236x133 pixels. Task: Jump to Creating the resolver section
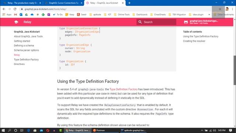pyautogui.click(x=194, y=41)
